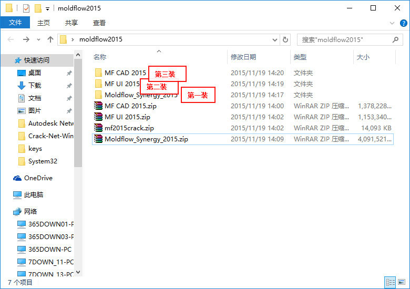Click pin icon next to 桌面

[69, 73]
